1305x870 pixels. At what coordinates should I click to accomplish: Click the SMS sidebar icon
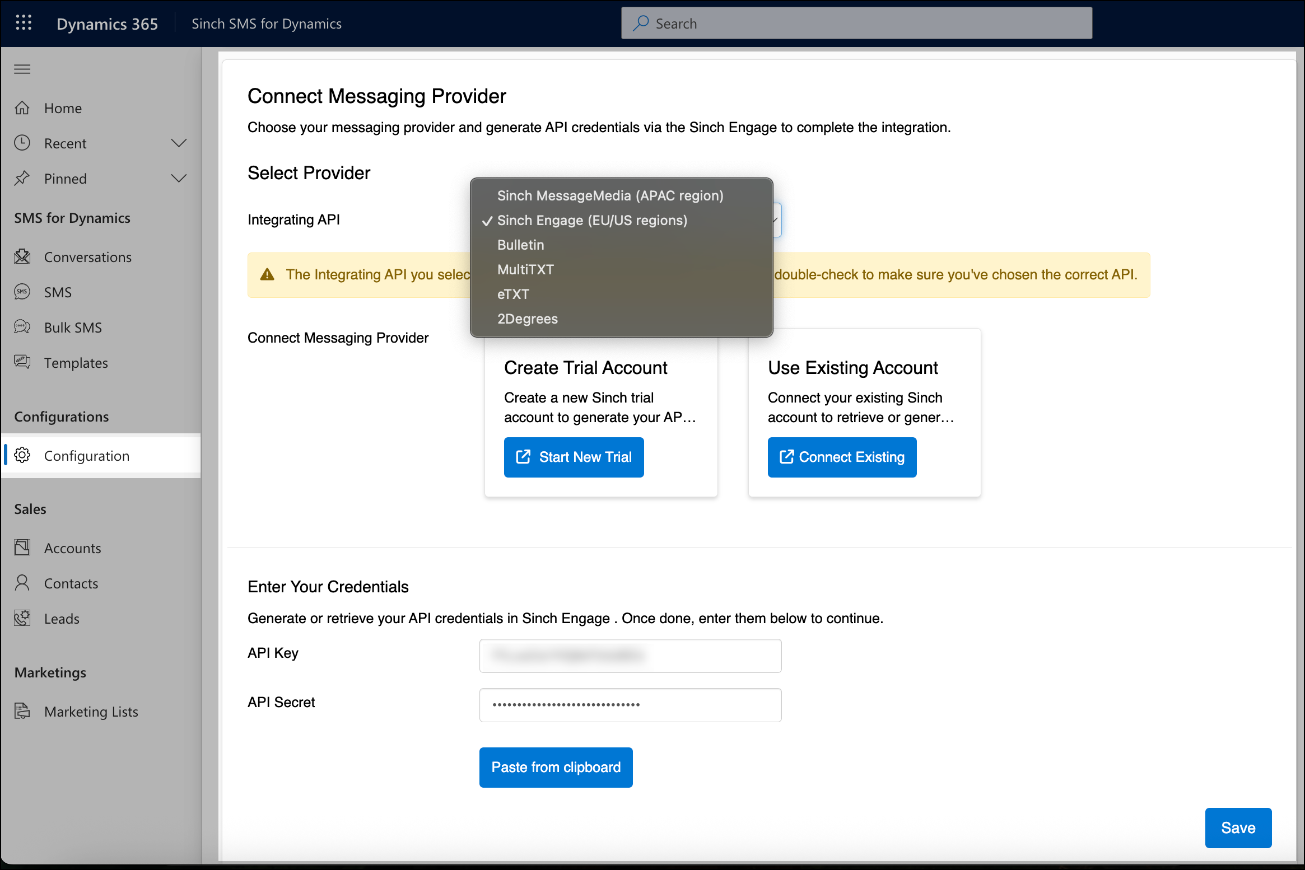(x=22, y=292)
